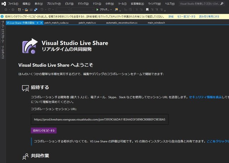The height and width of the screenshot is (163, 229).
Task: Click the ここをクリック link
Action: pyautogui.click(x=218, y=141)
